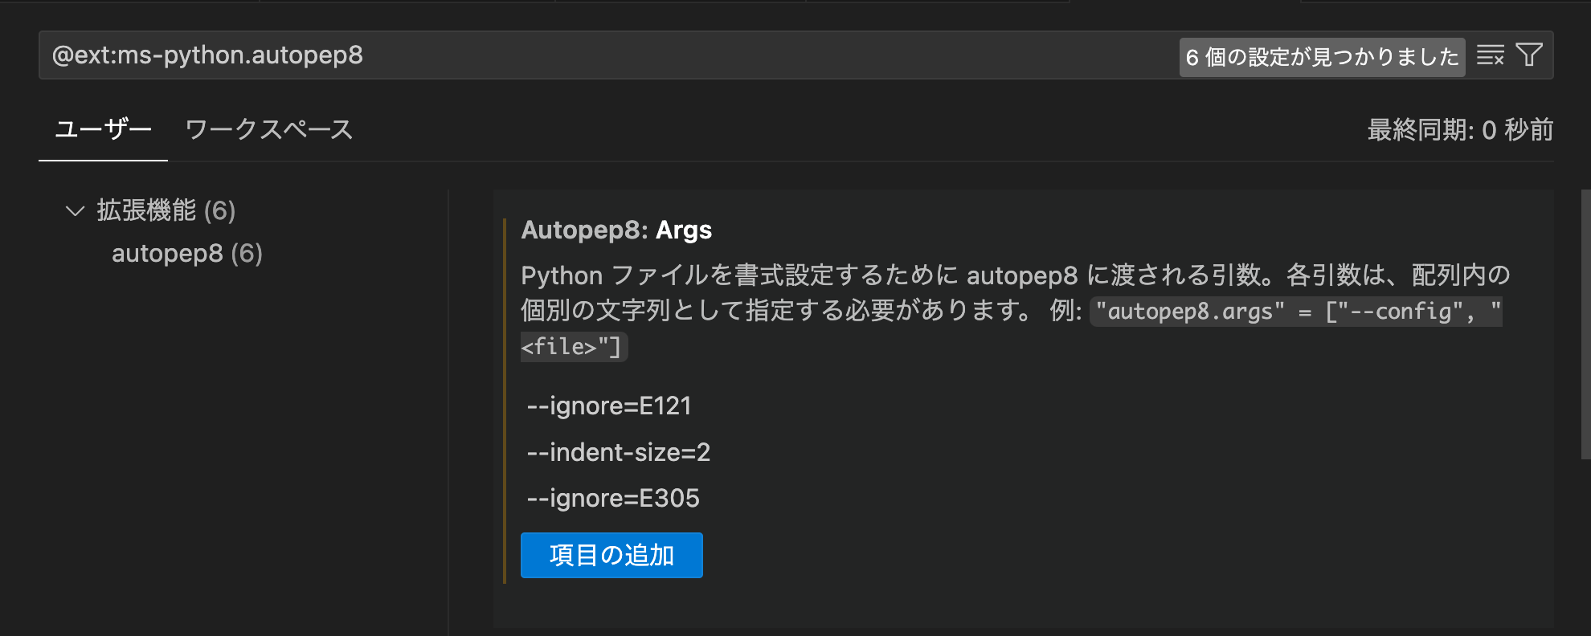Click the Autopep8: Args setting title
Viewport: 1591px width, 636px height.
616,230
